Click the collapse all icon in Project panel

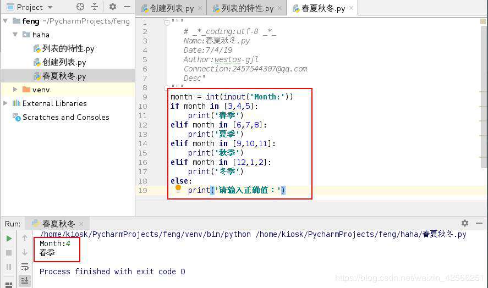click(95, 7)
